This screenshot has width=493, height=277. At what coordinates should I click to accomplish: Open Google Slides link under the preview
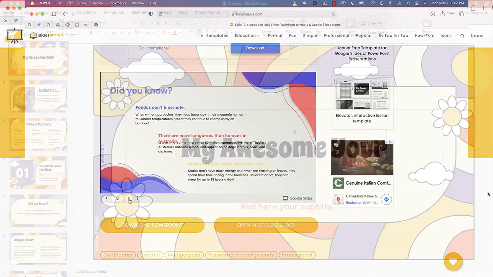click(298, 198)
